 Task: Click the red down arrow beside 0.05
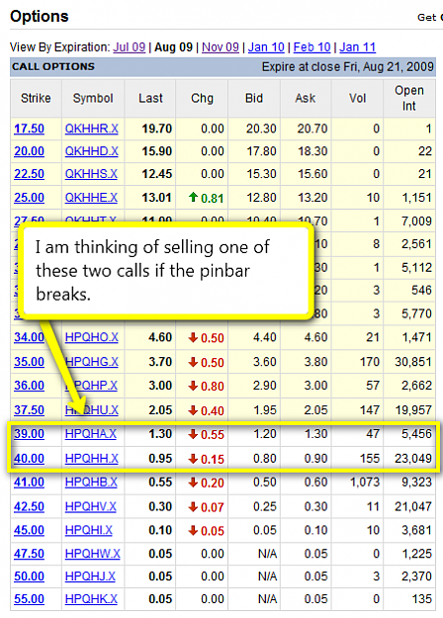193,531
